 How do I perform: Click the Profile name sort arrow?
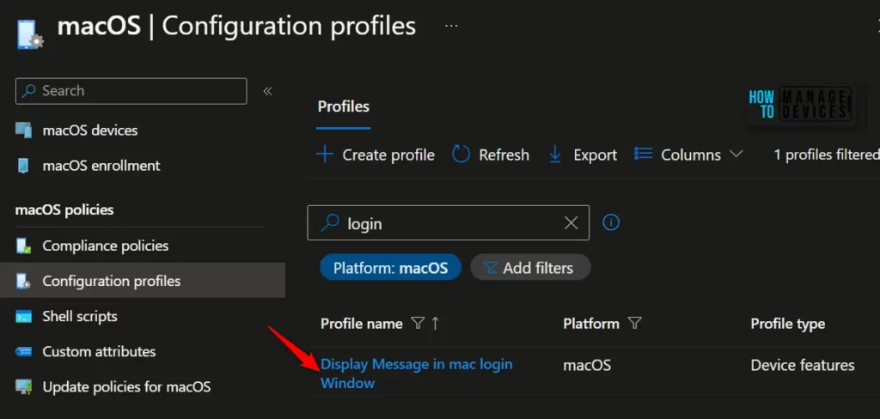pos(435,324)
